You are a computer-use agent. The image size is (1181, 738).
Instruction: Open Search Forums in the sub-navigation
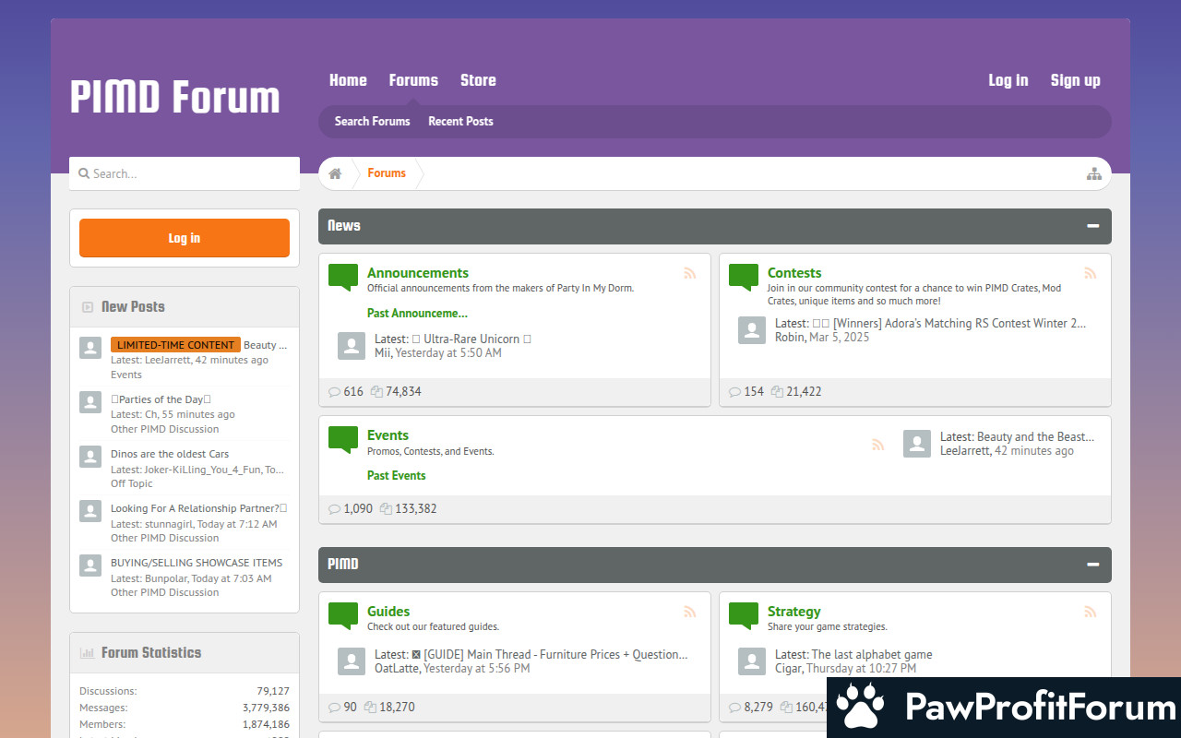[x=372, y=121]
